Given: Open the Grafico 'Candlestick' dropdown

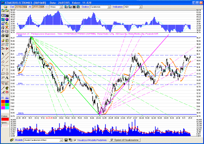Looking at the screenshot, I should (109, 7).
